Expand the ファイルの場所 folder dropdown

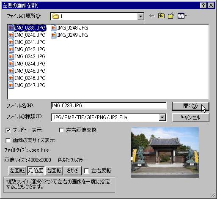140,16
